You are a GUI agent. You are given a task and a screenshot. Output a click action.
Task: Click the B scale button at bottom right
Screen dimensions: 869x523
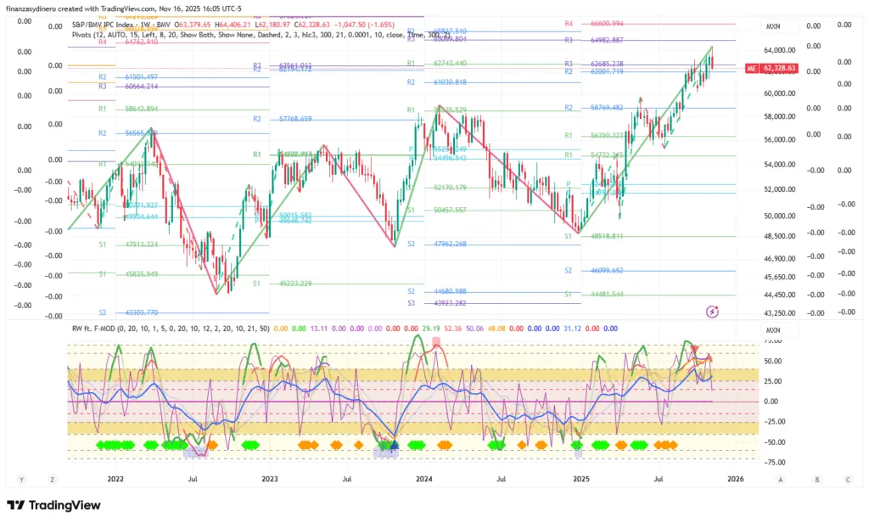point(816,480)
